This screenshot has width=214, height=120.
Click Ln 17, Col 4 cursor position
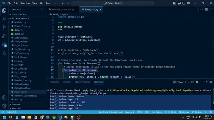coord(111,112)
